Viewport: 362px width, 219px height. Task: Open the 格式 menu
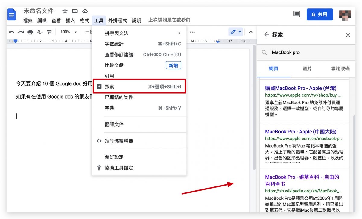[84, 20]
